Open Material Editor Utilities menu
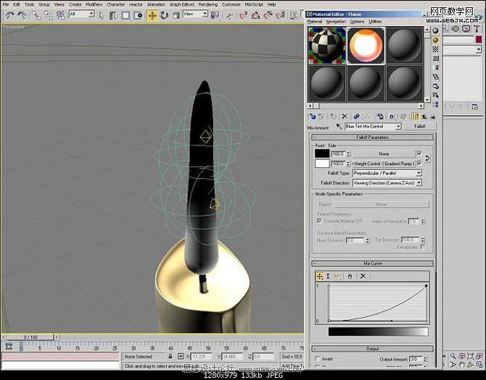This screenshot has width=486, height=380. (x=375, y=22)
